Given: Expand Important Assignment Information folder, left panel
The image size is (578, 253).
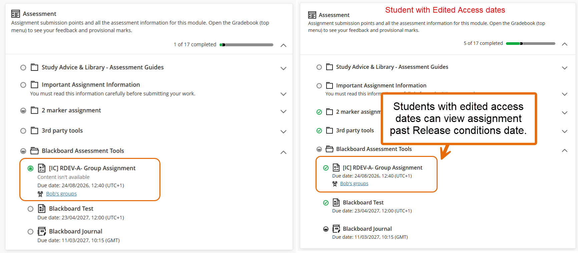Looking at the screenshot, I should pos(283,94).
